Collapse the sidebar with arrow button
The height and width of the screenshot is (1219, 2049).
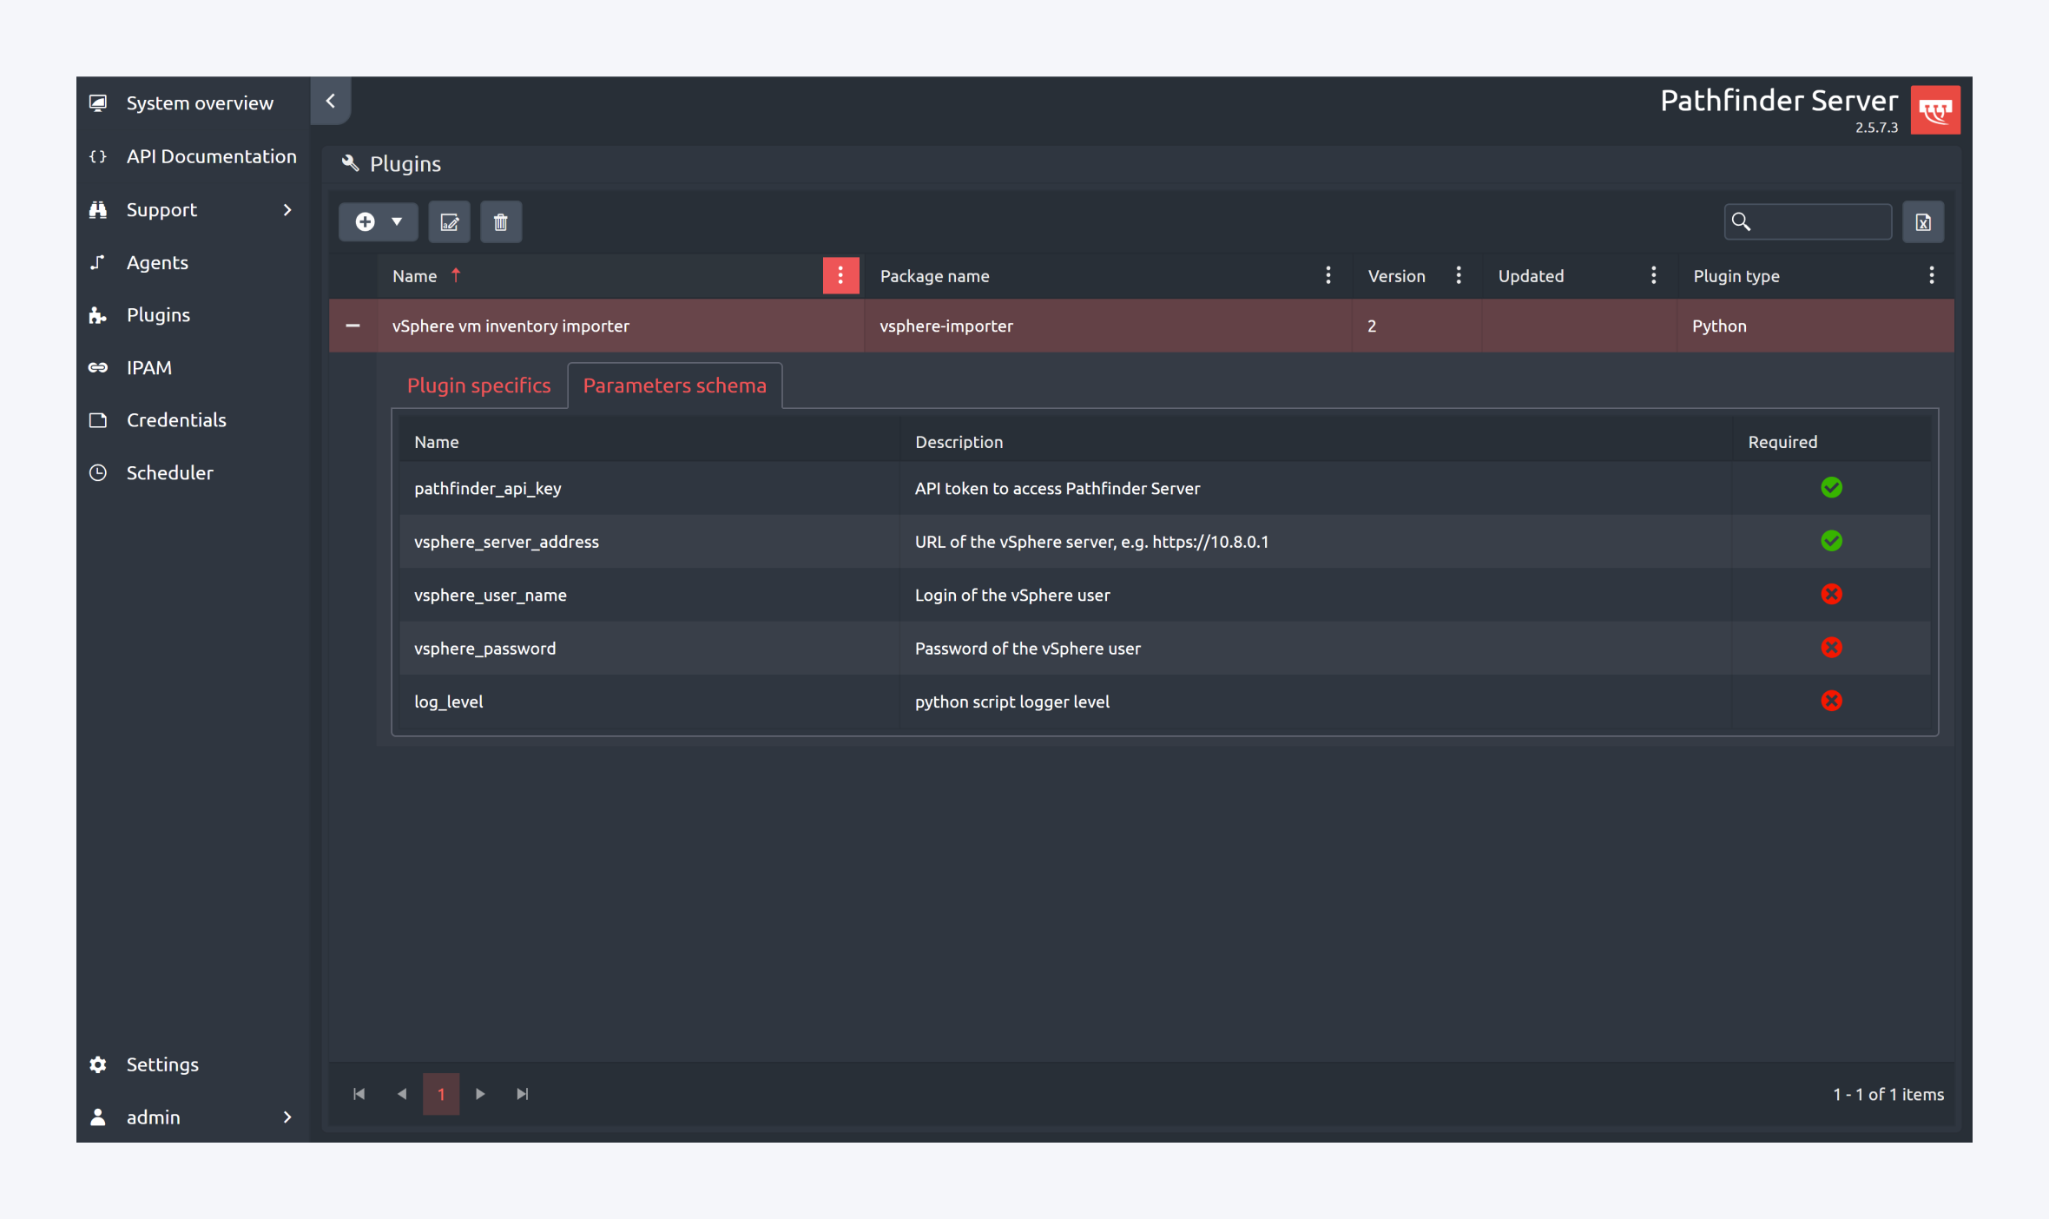(331, 101)
